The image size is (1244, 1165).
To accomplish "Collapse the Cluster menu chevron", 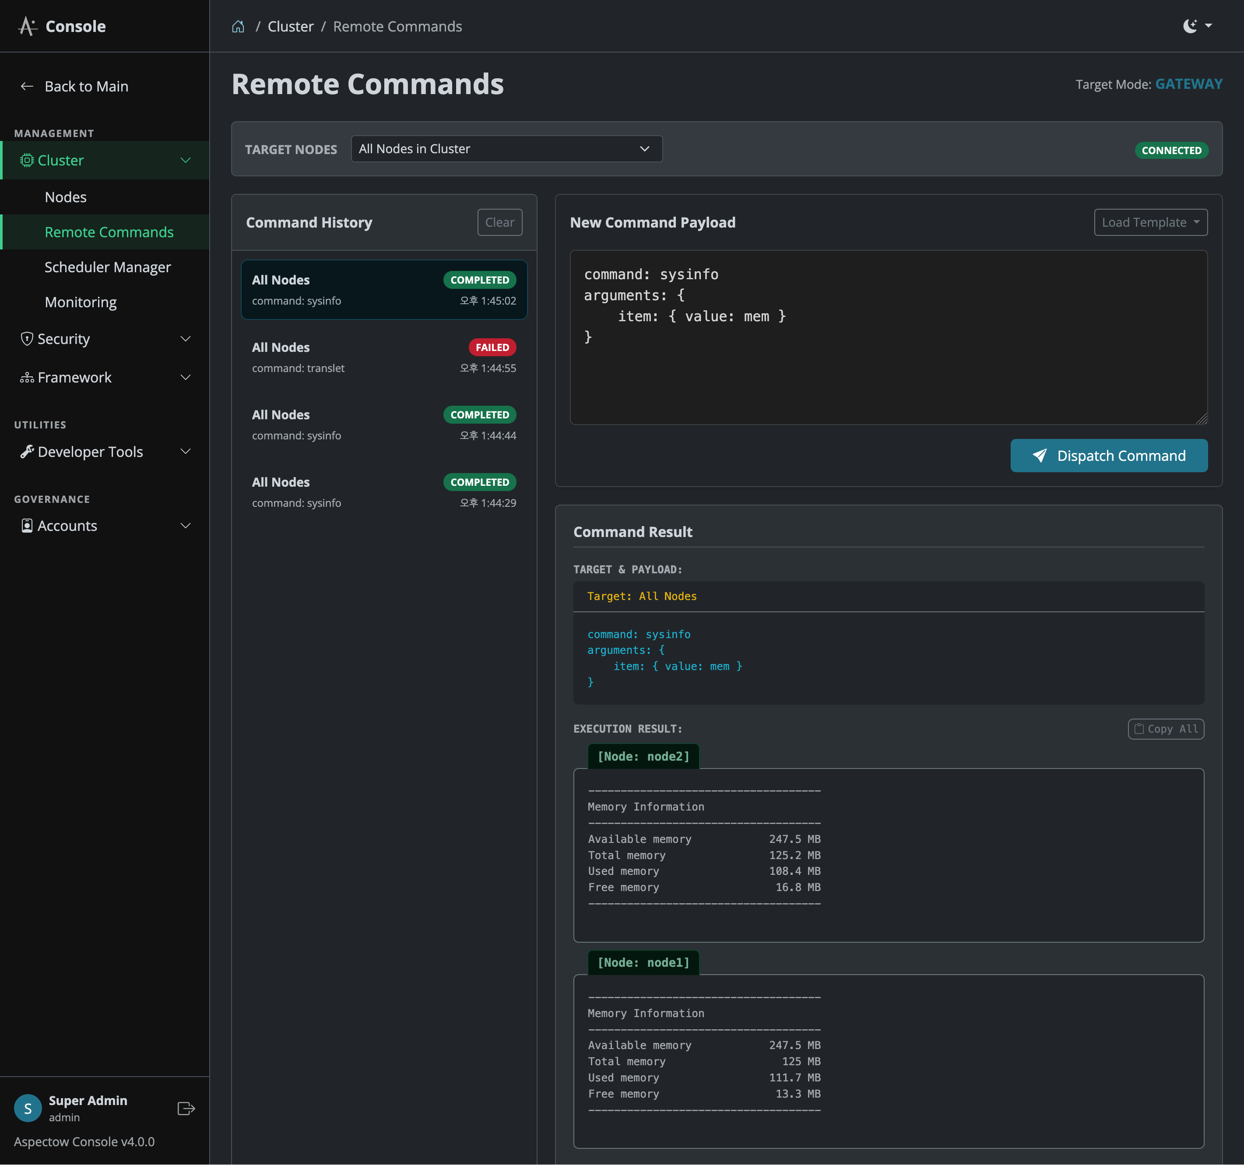I will click(186, 160).
